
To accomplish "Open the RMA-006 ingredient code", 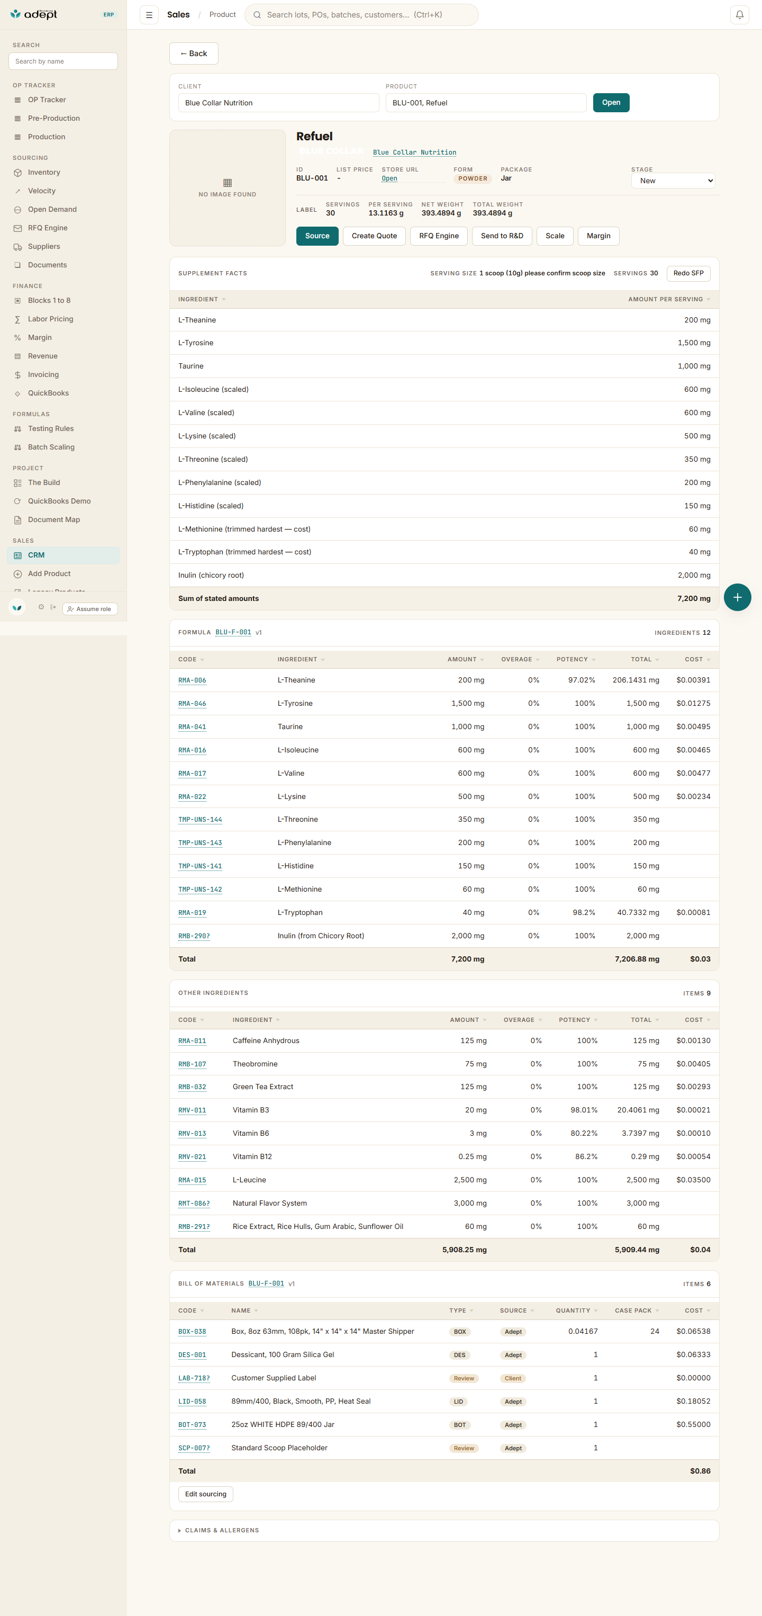I will tap(192, 680).
